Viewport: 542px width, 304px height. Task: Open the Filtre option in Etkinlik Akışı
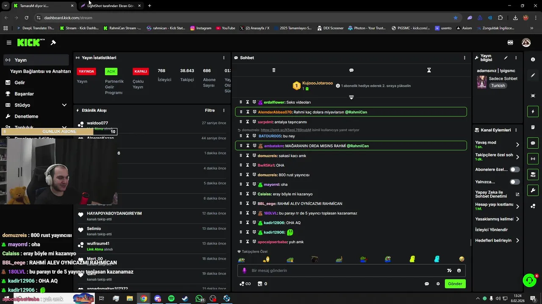pyautogui.click(x=210, y=111)
